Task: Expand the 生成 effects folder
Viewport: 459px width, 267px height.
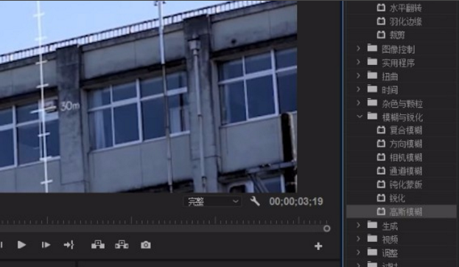Action: [x=358, y=225]
